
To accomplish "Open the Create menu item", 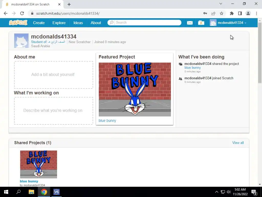I will [x=39, y=23].
